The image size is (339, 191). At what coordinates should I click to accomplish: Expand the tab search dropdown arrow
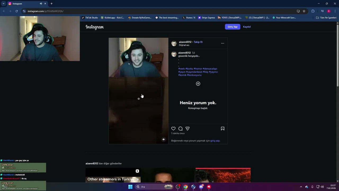(3, 4)
